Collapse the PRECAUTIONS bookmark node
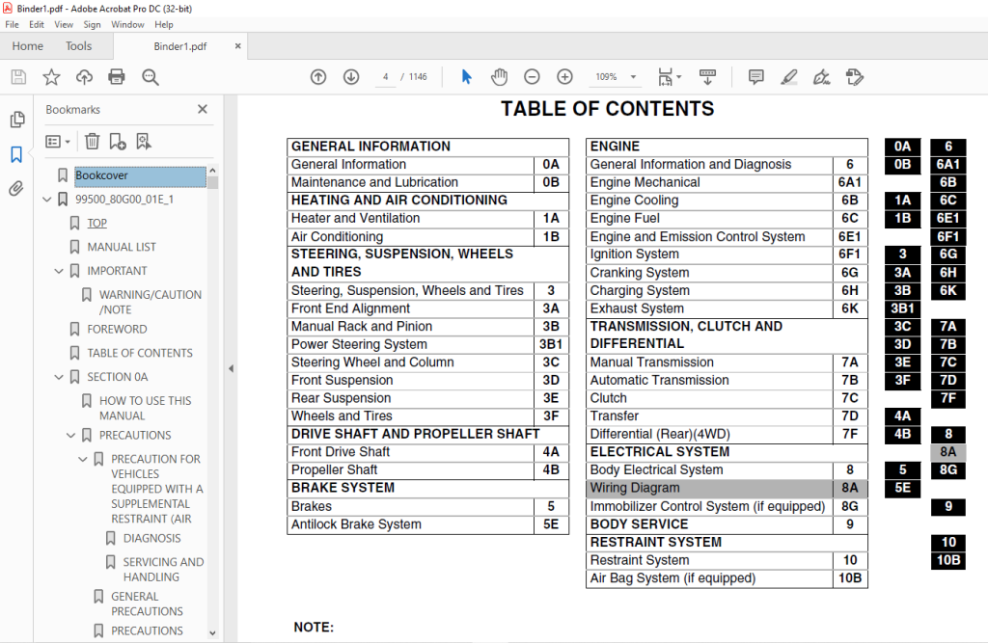 (x=70, y=435)
